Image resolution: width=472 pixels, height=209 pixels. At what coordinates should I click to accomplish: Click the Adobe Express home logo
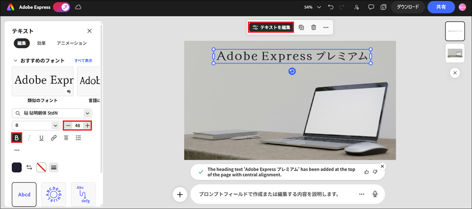[x=11, y=7]
